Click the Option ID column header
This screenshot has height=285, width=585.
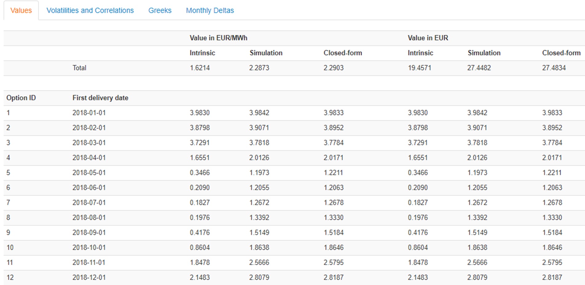[21, 98]
